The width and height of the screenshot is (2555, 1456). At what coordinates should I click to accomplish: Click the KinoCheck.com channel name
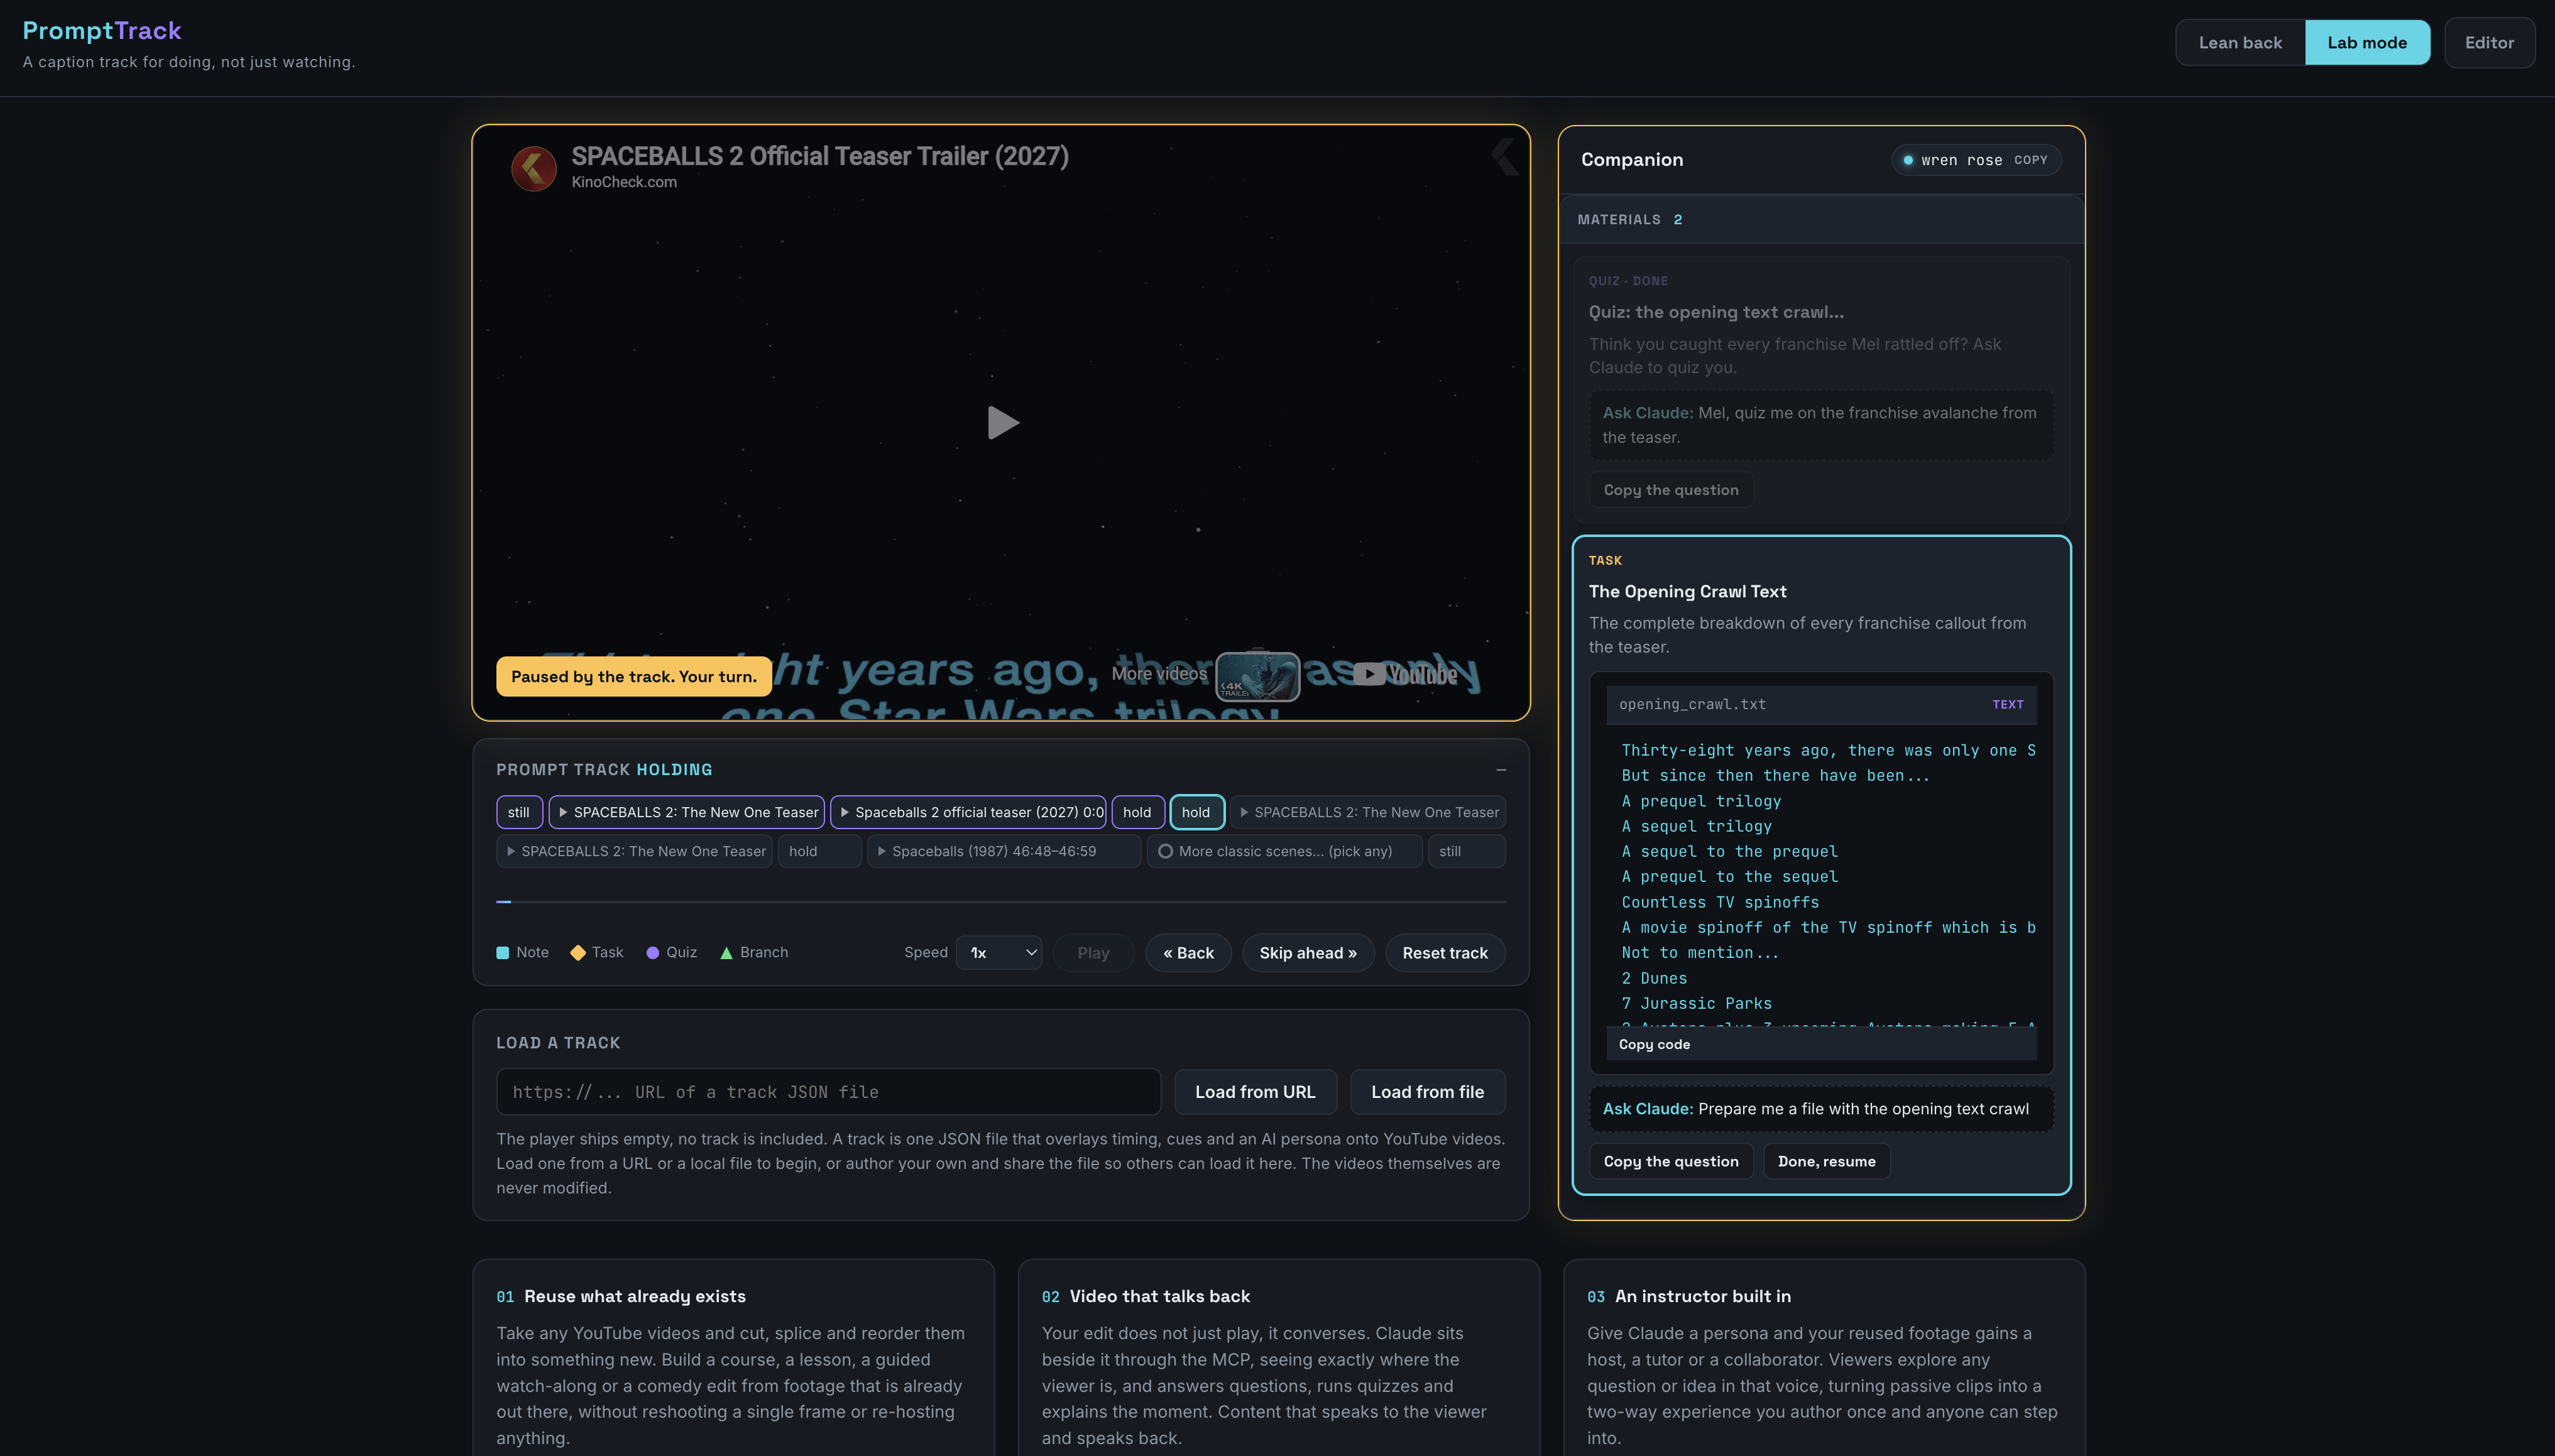[x=623, y=182]
